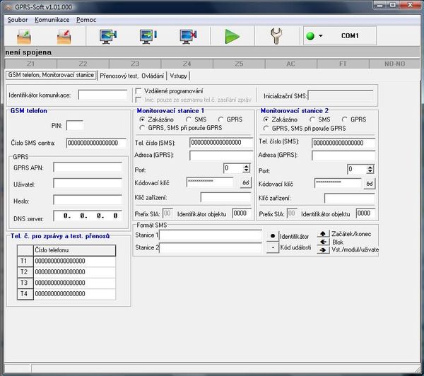
Task: Click the PIN input field
Action: tap(74, 125)
